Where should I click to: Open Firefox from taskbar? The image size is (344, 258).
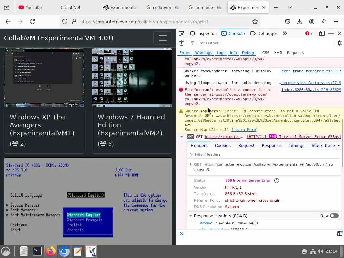[x=50, y=251]
